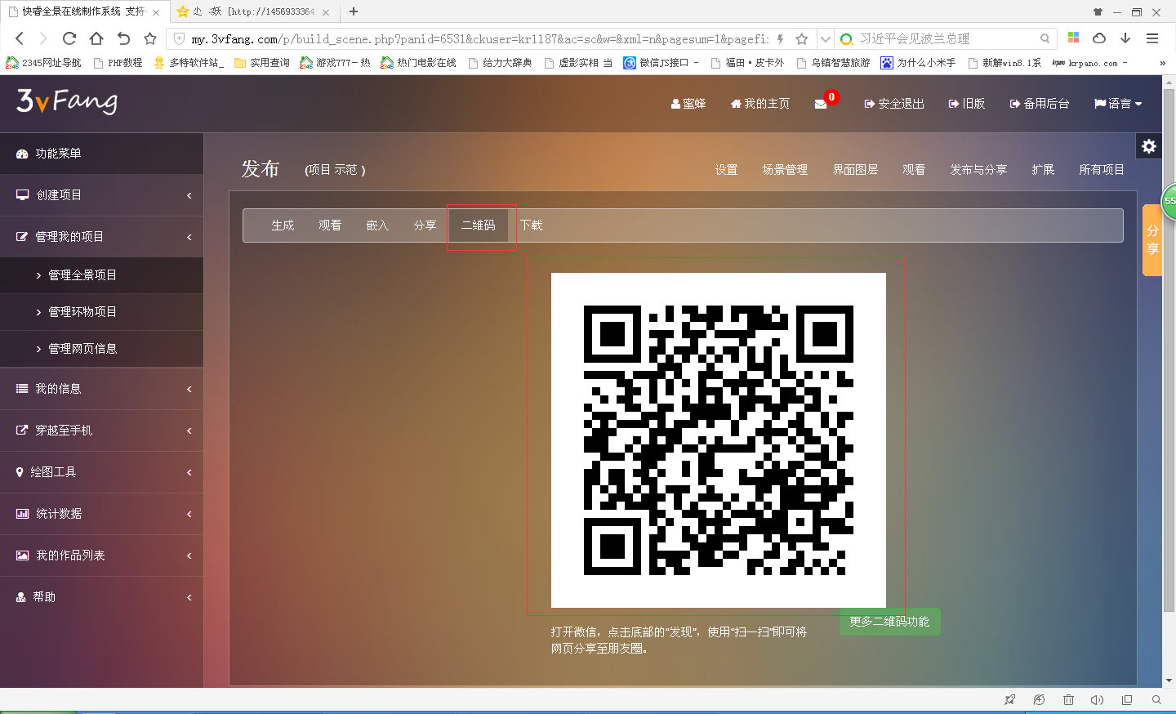Click the cloud icon in browser toolbar

tap(1099, 38)
